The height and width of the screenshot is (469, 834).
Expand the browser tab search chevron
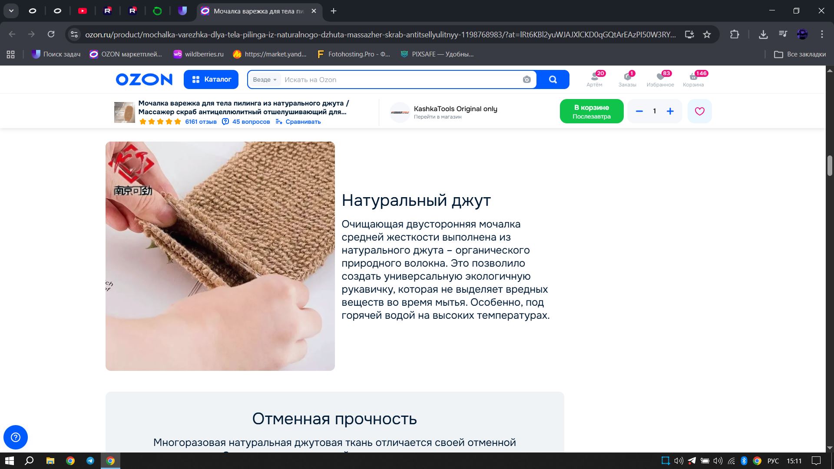click(x=11, y=11)
